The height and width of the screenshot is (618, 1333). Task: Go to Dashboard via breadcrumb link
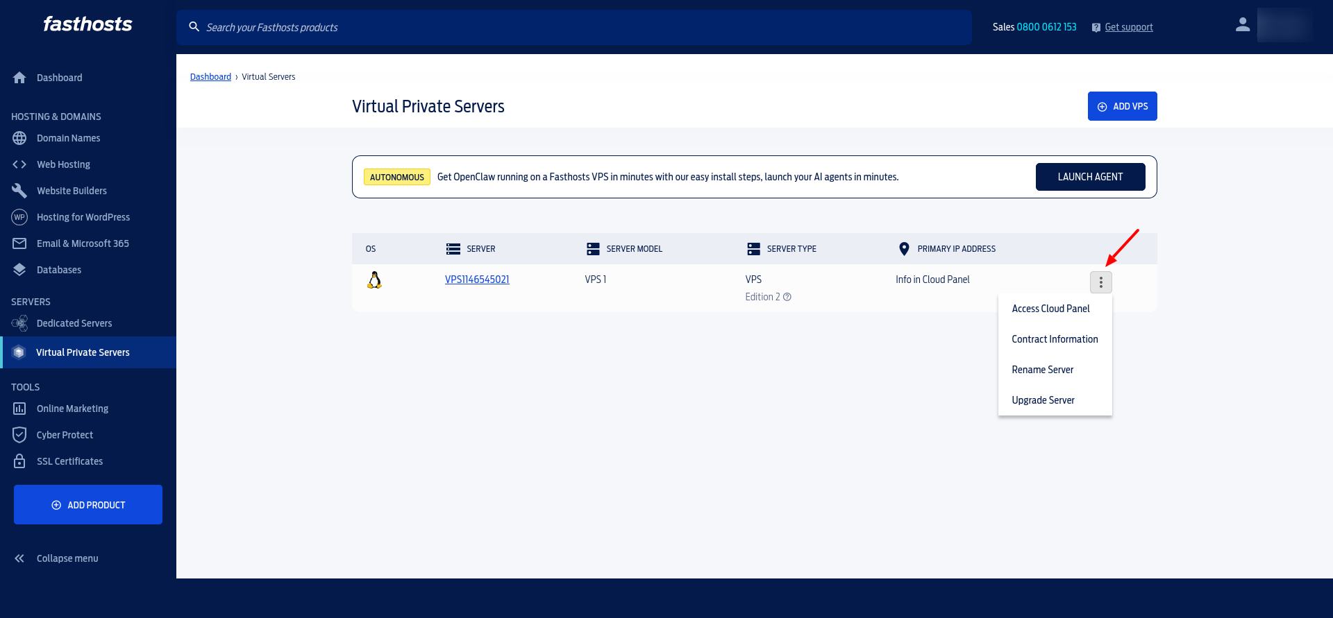210,77
